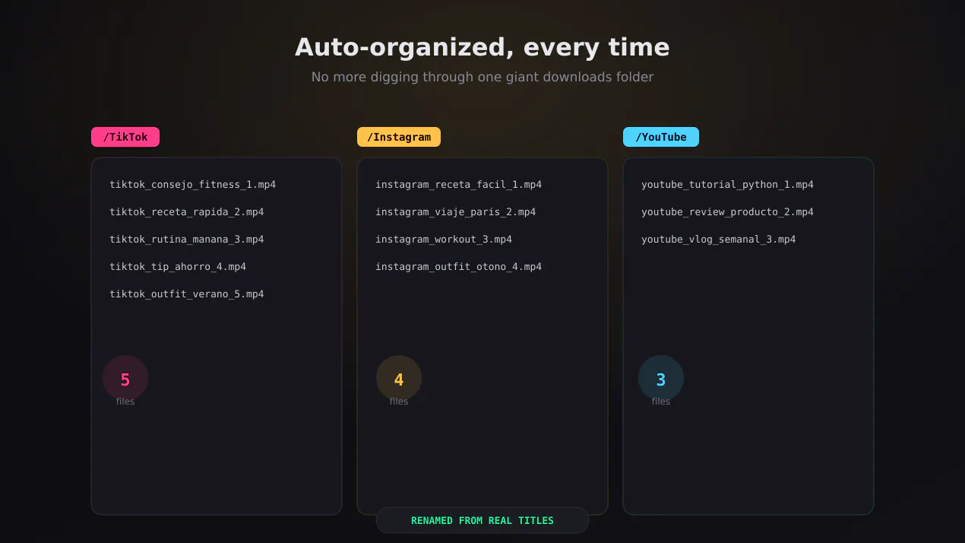Select instagram_receta_facil_1.mp4 file
Viewport: 965px width, 543px height.
[x=458, y=185]
